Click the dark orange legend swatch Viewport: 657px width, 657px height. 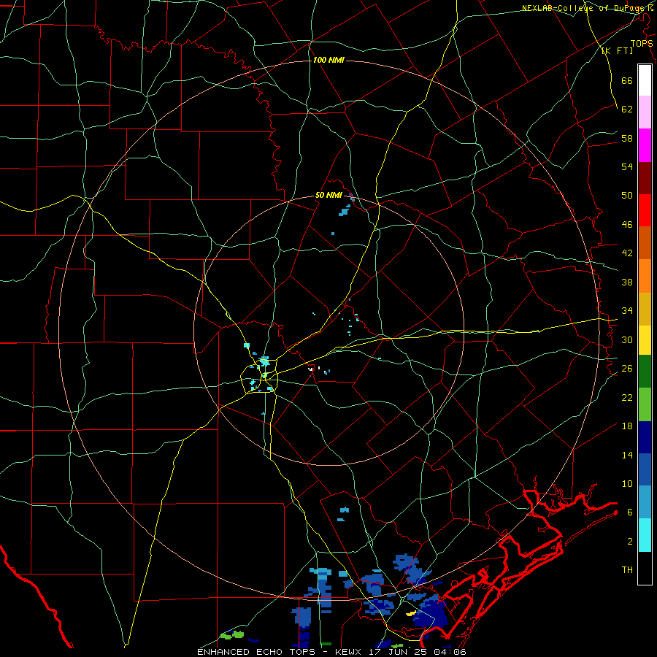pyautogui.click(x=645, y=243)
